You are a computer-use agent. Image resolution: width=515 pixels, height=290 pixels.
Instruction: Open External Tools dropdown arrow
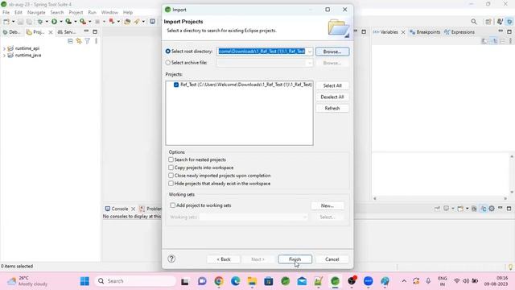pyautogui.click(x=89, y=22)
